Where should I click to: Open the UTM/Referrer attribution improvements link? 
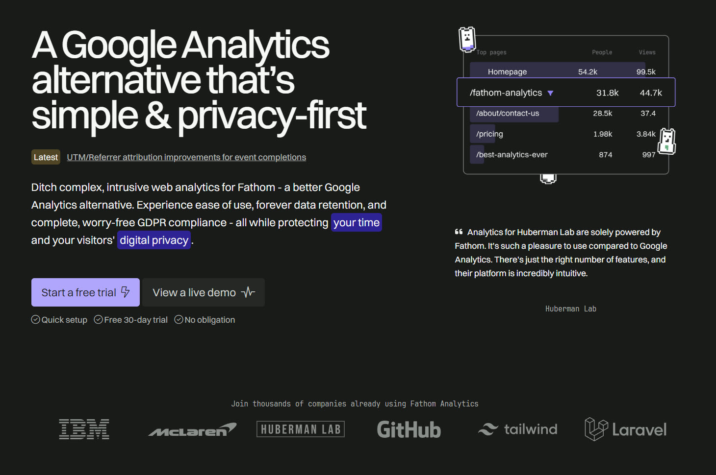click(186, 157)
